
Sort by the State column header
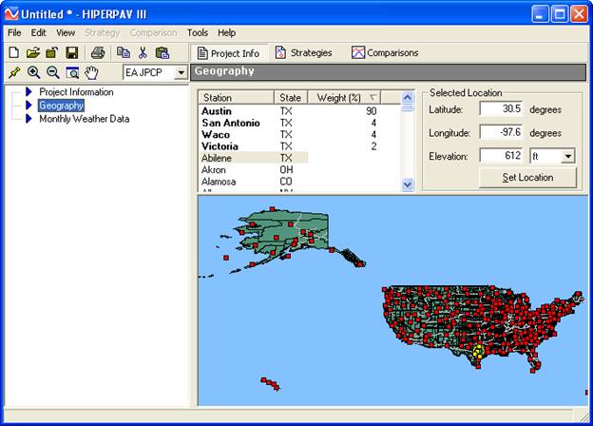tap(291, 98)
